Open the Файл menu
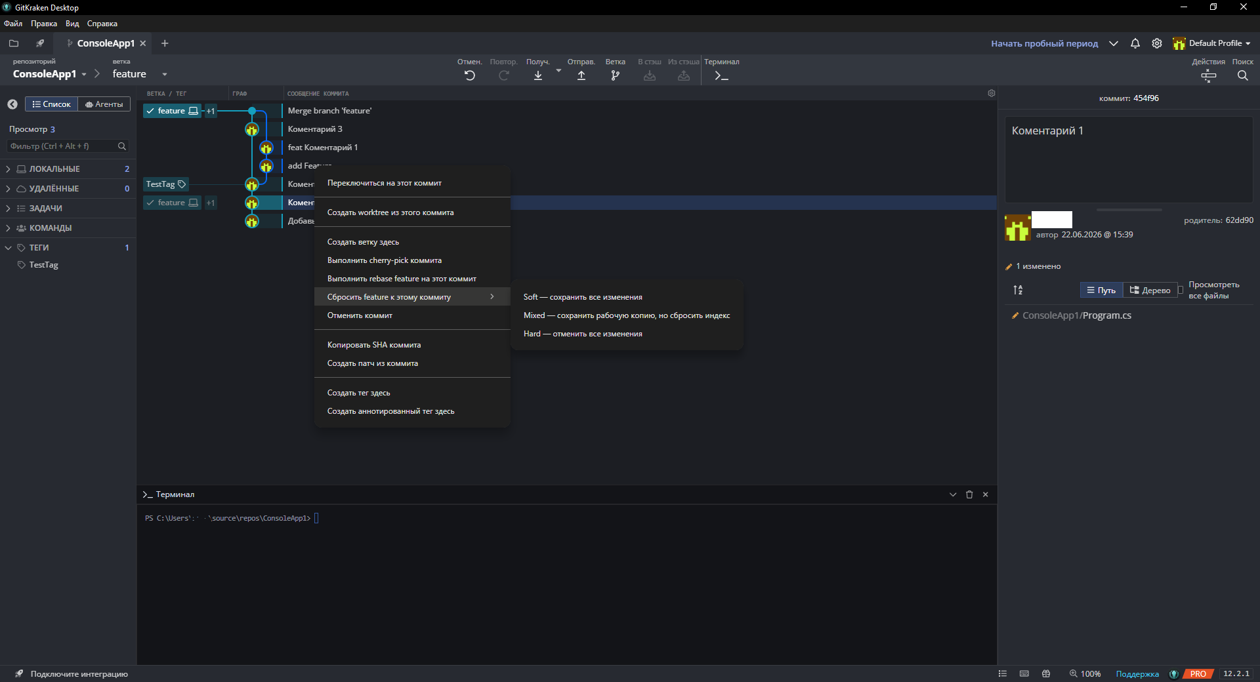1260x682 pixels. 13,24
